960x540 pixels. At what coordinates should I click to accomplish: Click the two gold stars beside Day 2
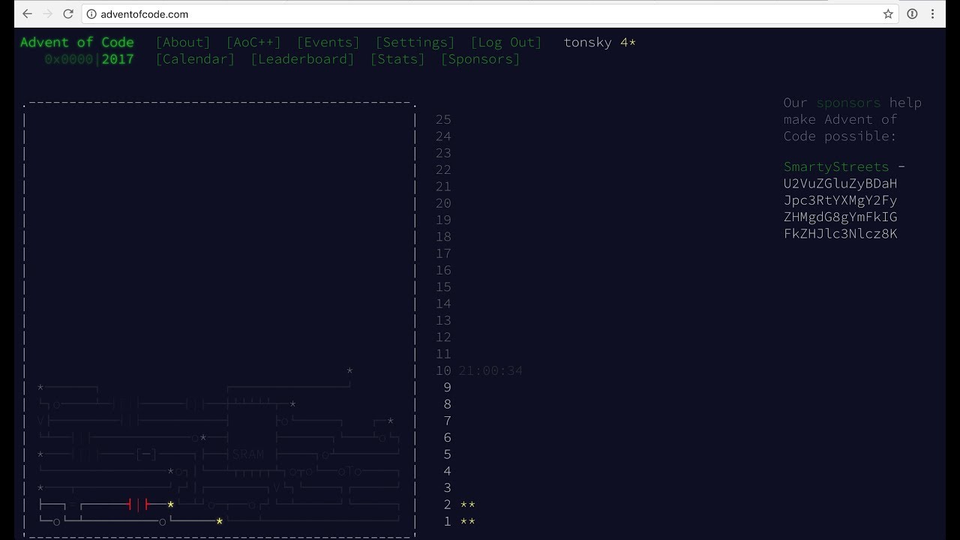point(468,505)
